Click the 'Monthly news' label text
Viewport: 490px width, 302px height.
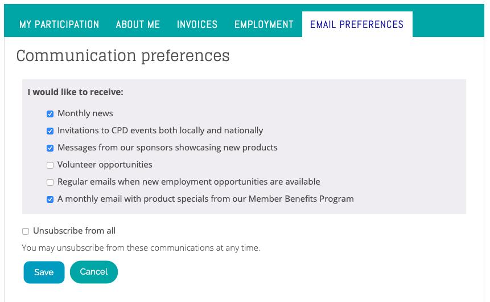click(85, 113)
